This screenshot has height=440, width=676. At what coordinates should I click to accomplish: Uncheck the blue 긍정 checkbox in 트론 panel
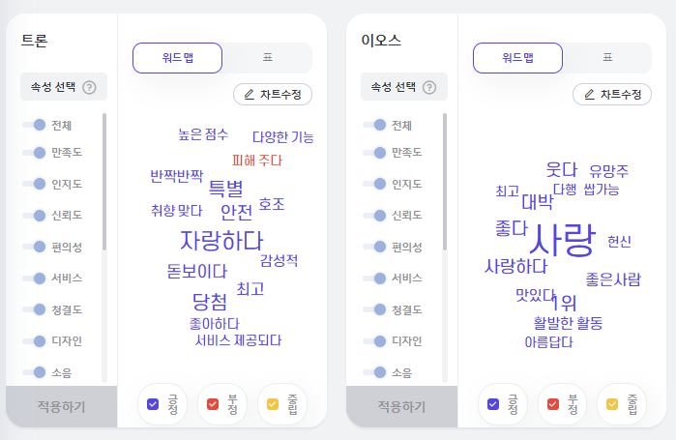point(153,404)
